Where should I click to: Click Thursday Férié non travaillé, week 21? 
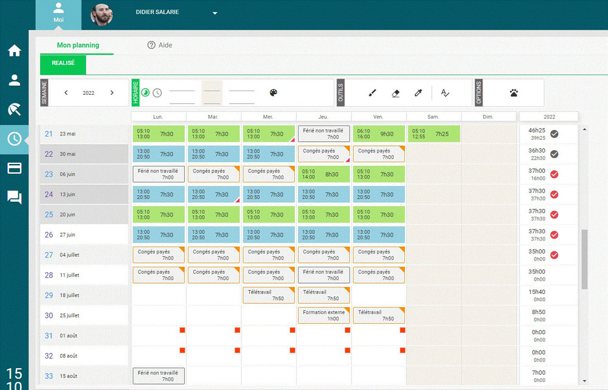(x=323, y=134)
